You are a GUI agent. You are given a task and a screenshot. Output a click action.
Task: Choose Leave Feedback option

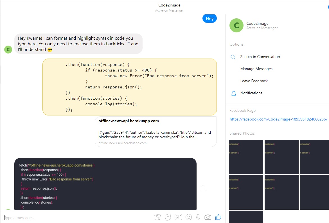[254, 81]
